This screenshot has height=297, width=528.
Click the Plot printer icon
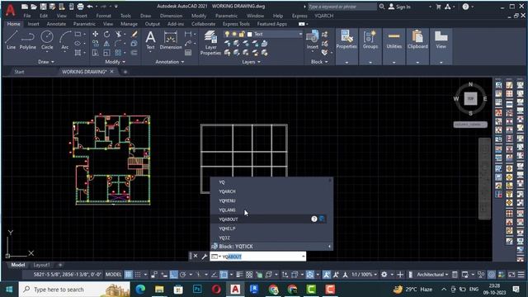(81, 7)
